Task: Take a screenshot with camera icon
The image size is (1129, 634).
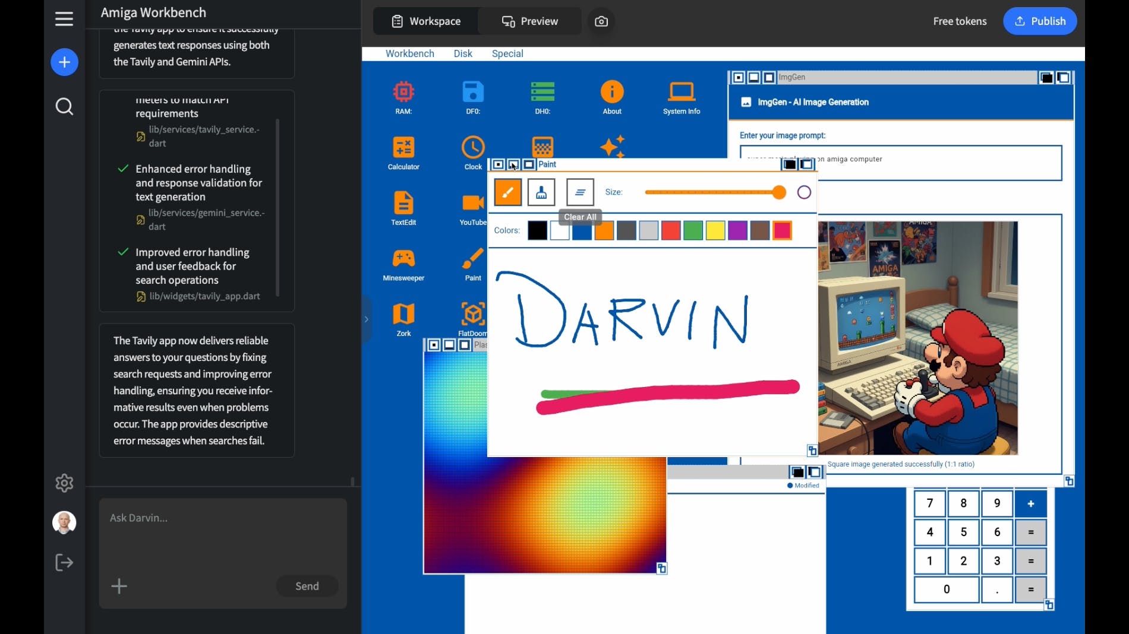Action: [601, 21]
